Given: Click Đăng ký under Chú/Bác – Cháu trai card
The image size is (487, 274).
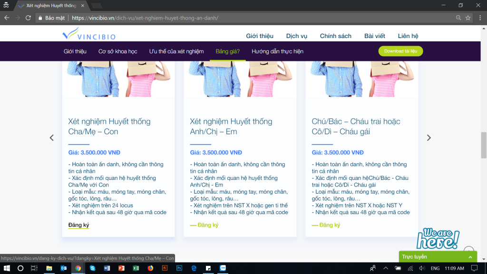Looking at the screenshot, I should 326,225.
